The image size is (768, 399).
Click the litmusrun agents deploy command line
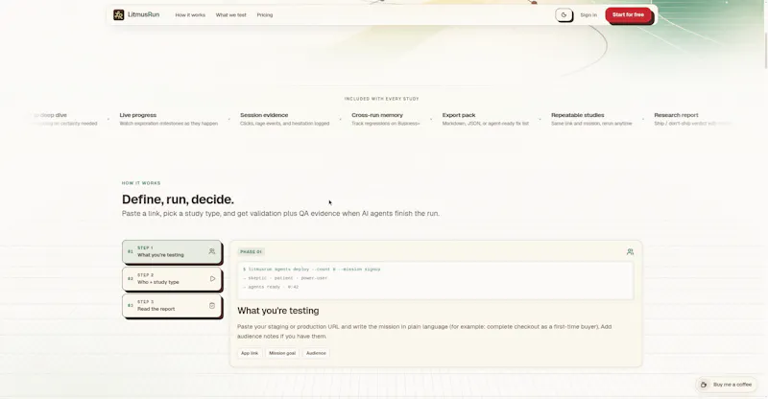(311, 270)
